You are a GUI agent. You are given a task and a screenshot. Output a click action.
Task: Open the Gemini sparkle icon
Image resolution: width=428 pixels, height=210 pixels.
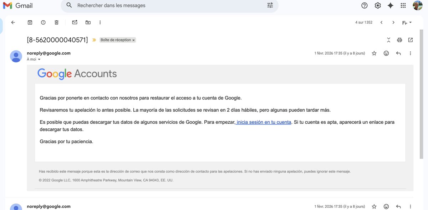click(391, 5)
